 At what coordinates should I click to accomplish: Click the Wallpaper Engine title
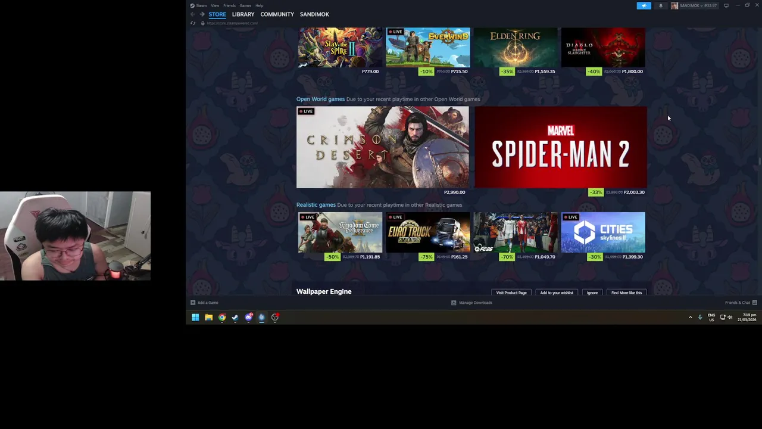coord(324,291)
